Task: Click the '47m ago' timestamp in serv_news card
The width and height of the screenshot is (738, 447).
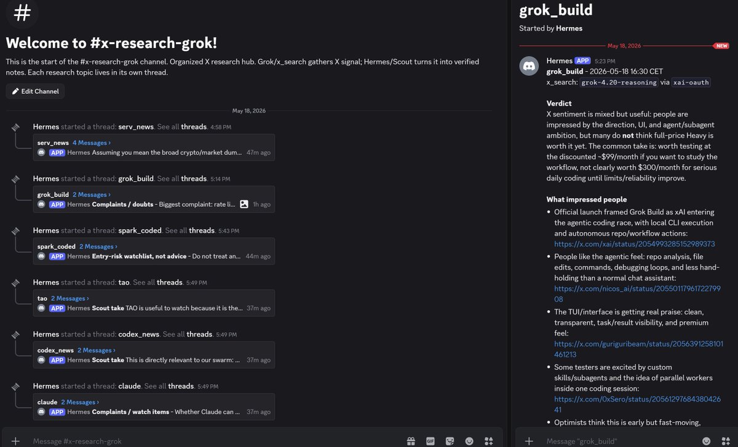Action: tap(258, 152)
